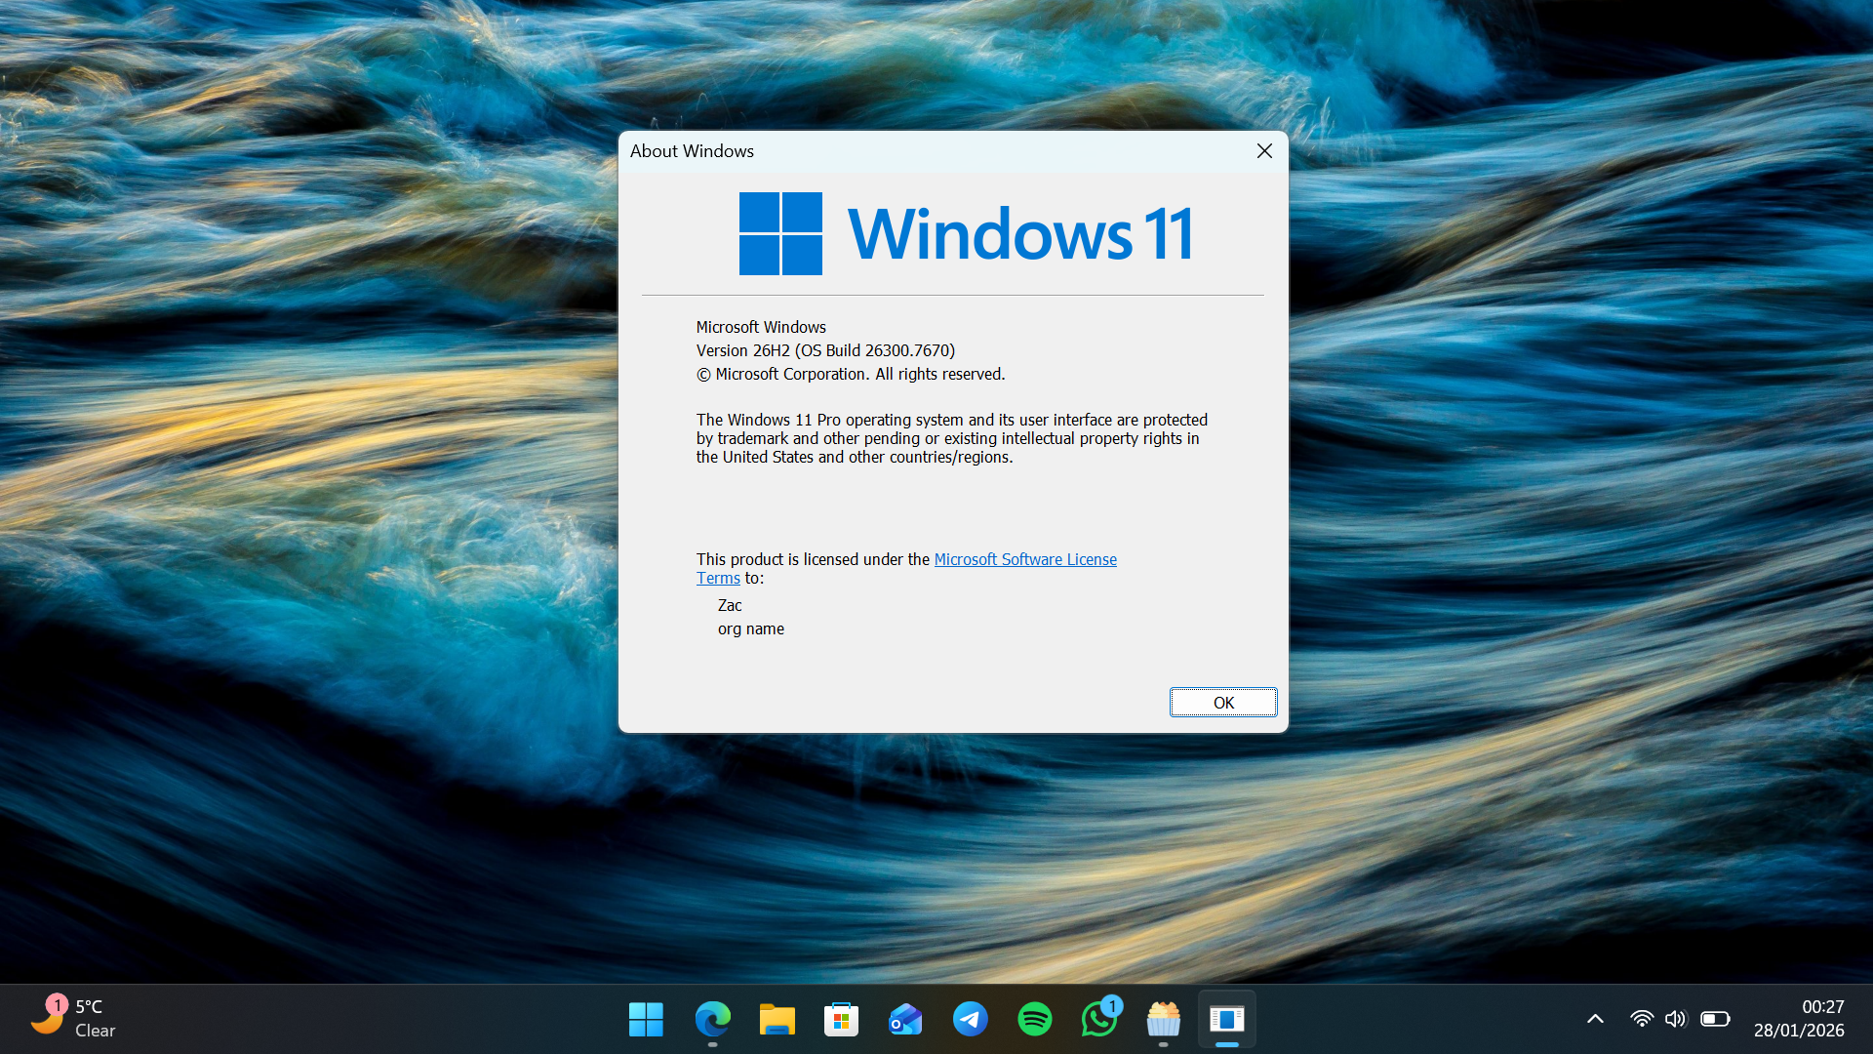The image size is (1873, 1054).
Task: Launch Spotify from the taskbar
Action: 1035,1018
